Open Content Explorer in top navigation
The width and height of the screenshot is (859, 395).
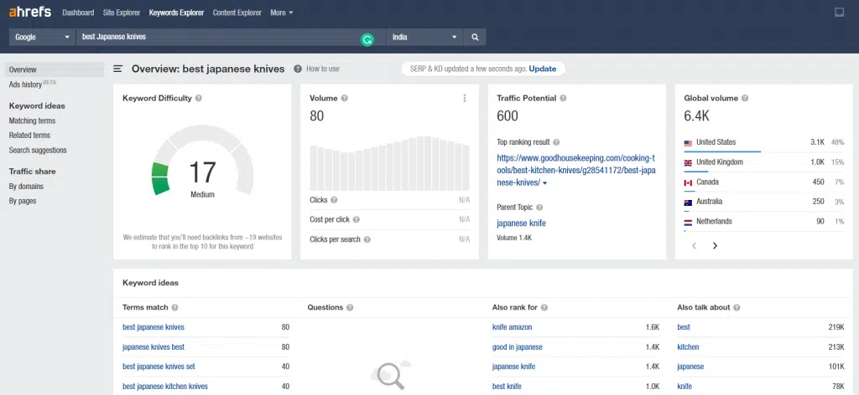(237, 13)
